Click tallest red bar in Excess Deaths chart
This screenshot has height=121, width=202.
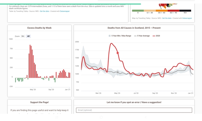(30, 61)
